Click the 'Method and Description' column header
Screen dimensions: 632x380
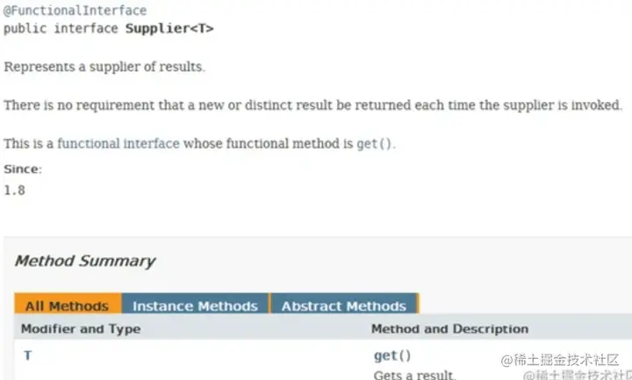pos(449,329)
